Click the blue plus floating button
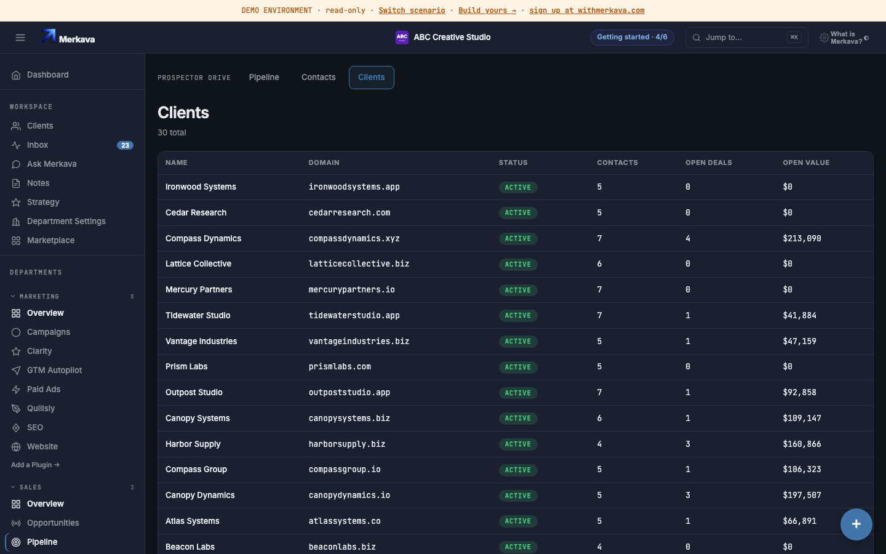 click(x=856, y=524)
